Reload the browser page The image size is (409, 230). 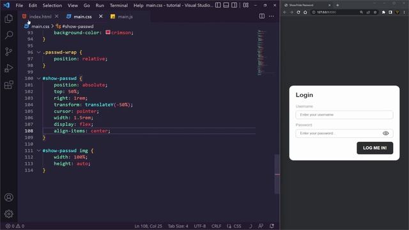[x=298, y=12]
